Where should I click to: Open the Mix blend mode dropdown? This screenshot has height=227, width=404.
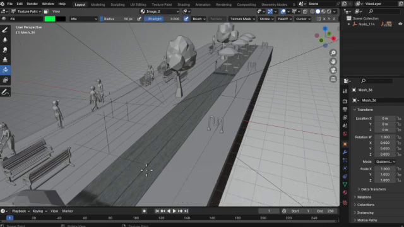(84, 19)
